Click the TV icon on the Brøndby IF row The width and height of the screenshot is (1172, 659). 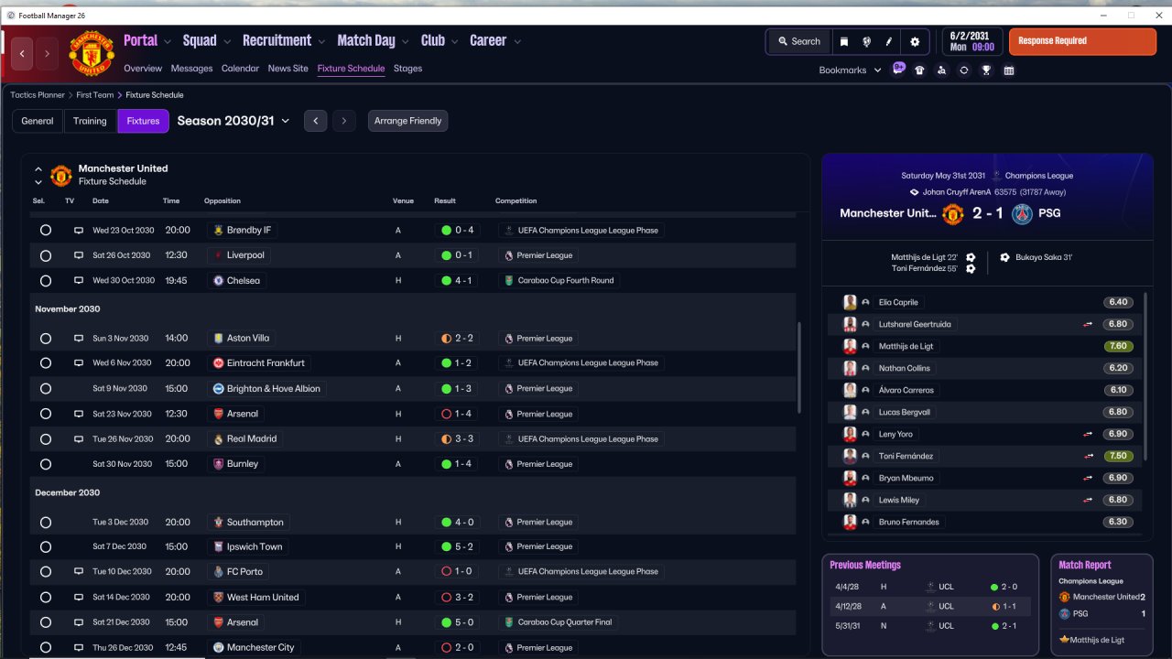(x=79, y=231)
